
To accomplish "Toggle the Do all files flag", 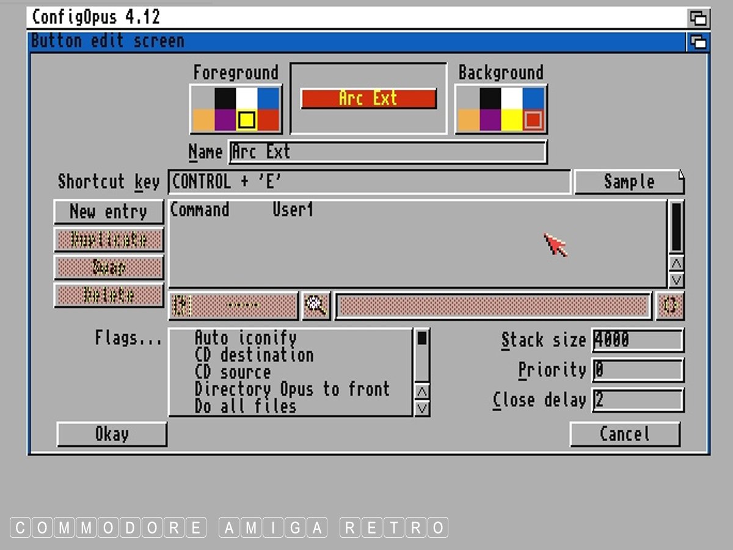I will click(x=245, y=406).
